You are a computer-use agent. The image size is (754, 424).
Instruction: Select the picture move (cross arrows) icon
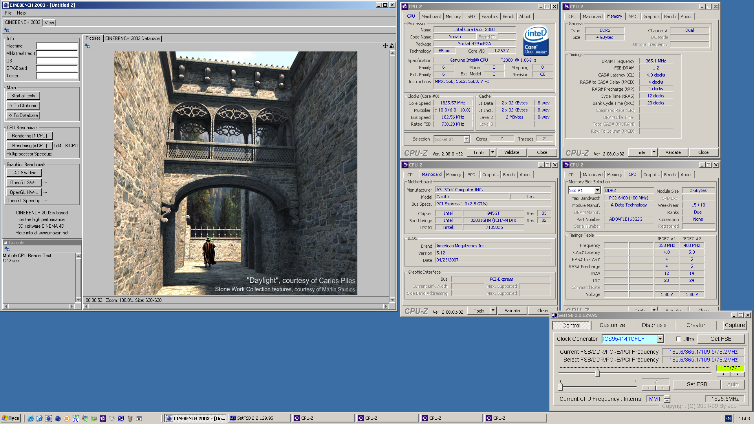point(385,46)
